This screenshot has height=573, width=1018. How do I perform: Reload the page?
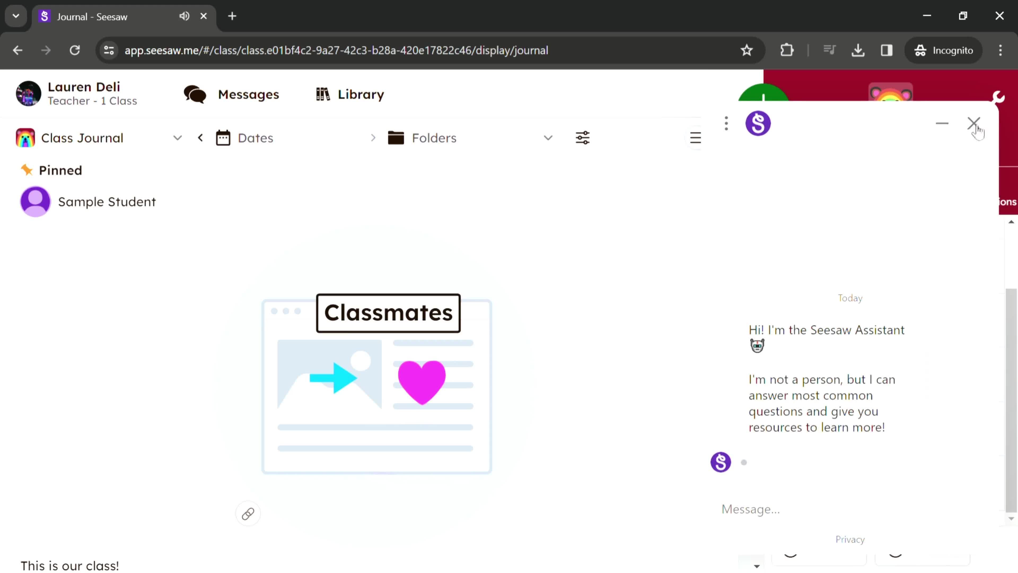pyautogui.click(x=75, y=50)
